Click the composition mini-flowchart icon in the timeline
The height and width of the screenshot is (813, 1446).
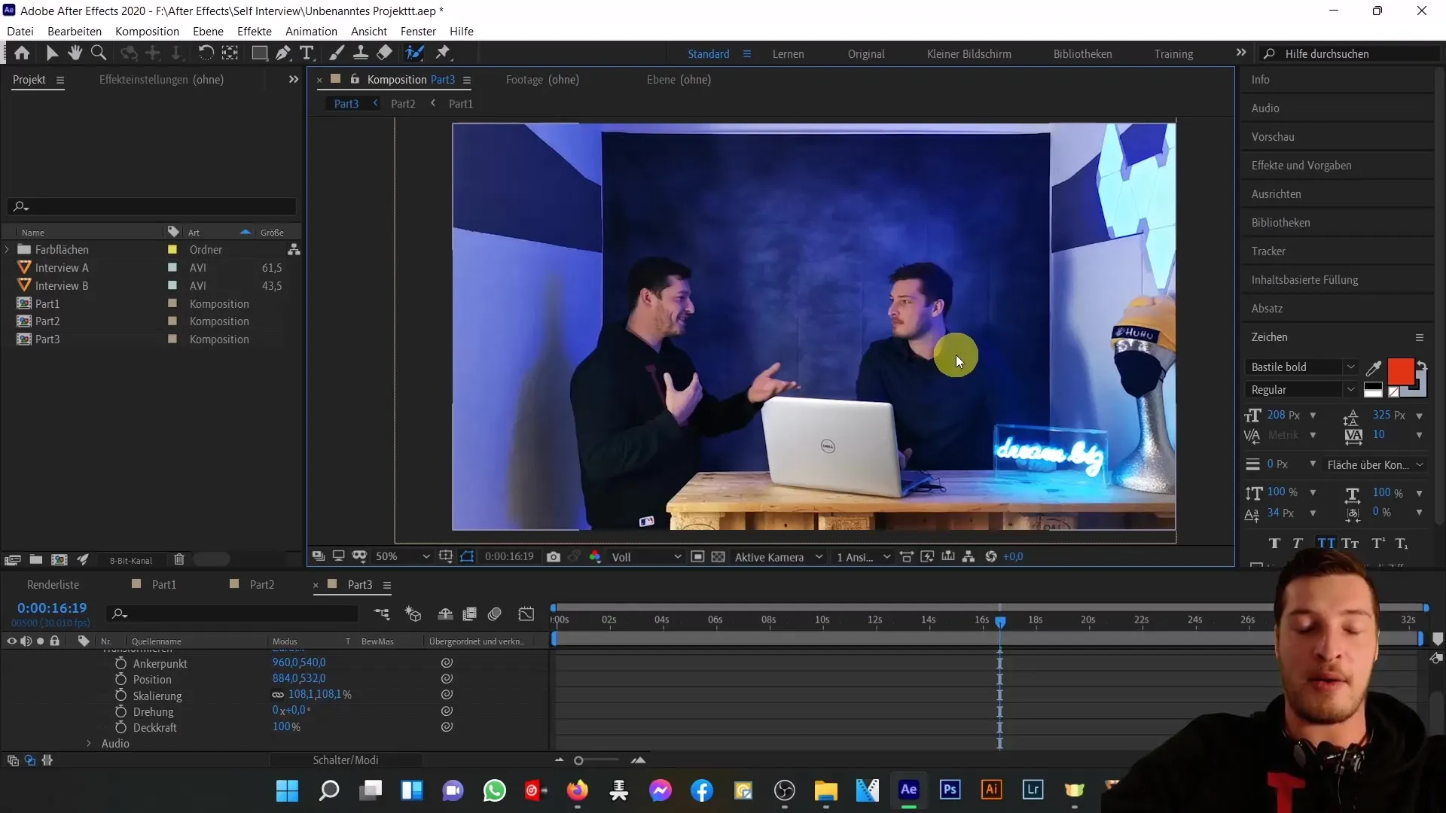pyautogui.click(x=382, y=614)
